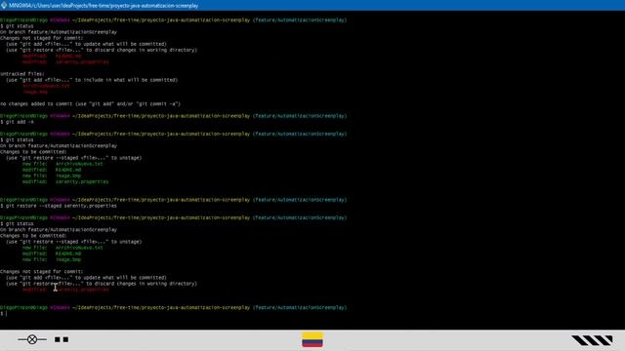Click the two black squares icon
The height and width of the screenshot is (351, 625).
pos(62,339)
